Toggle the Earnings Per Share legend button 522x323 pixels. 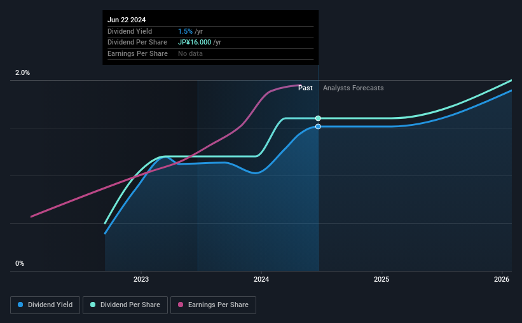tap(213, 305)
